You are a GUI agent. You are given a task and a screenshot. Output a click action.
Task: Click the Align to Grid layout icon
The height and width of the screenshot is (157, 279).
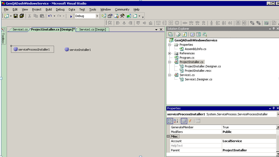pos(110,23)
